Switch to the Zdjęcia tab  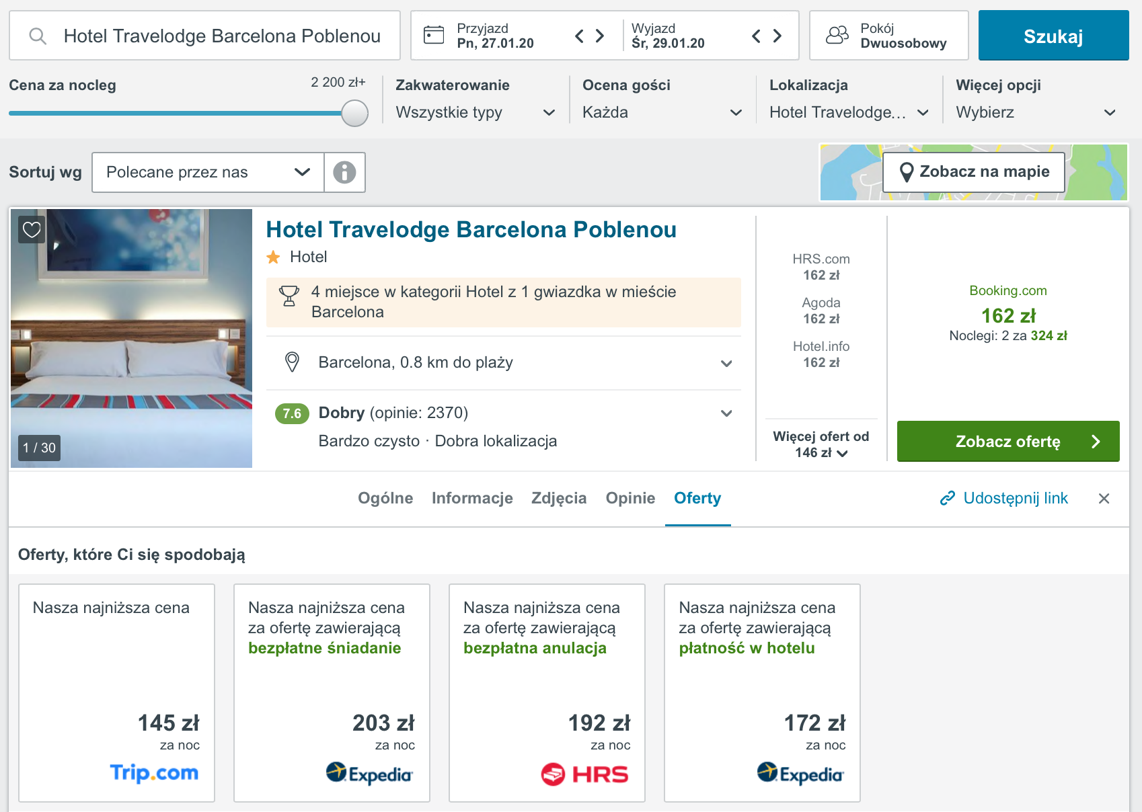tap(559, 498)
